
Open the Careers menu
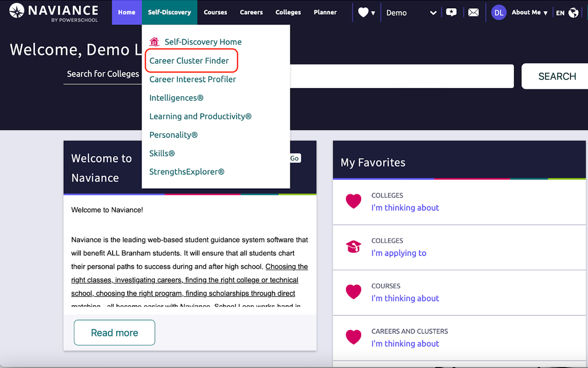pyautogui.click(x=251, y=12)
